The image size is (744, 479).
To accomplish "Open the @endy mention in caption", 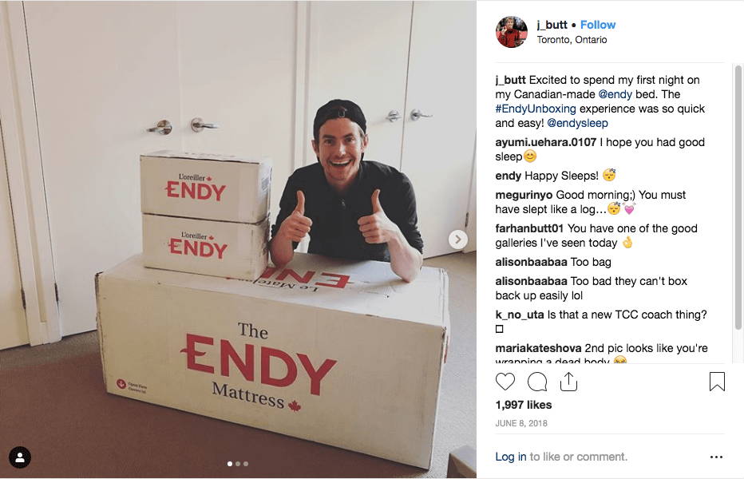I will (615, 94).
